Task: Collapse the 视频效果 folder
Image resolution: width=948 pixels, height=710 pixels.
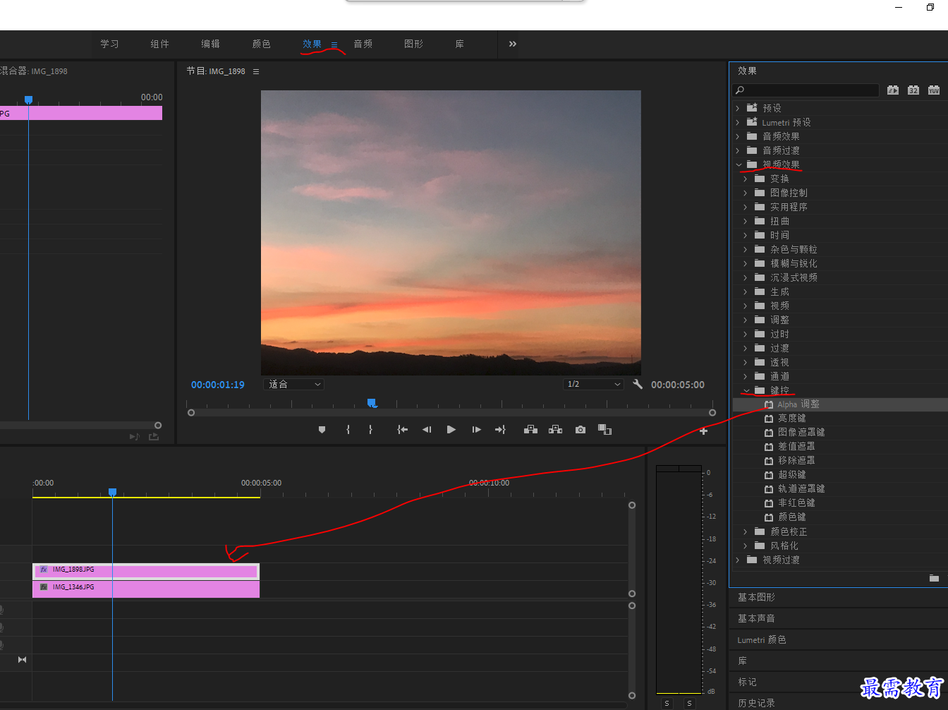Action: tap(739, 164)
